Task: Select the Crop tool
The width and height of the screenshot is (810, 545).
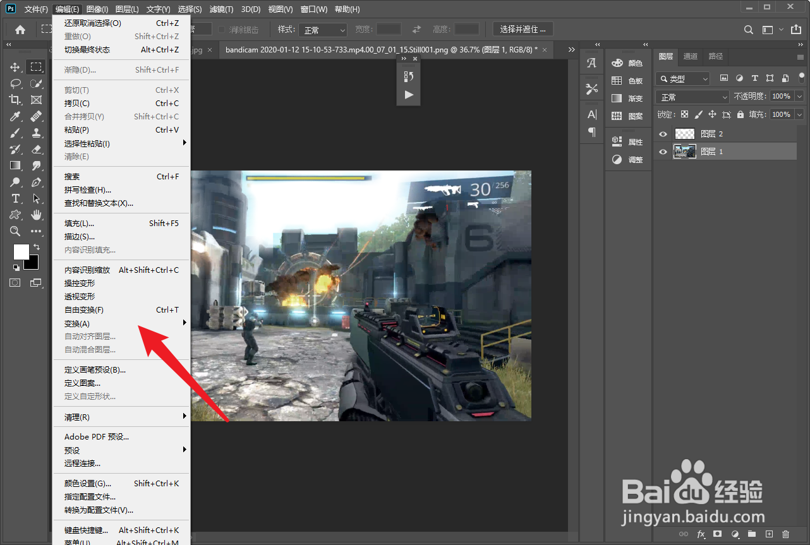Action: tap(15, 100)
